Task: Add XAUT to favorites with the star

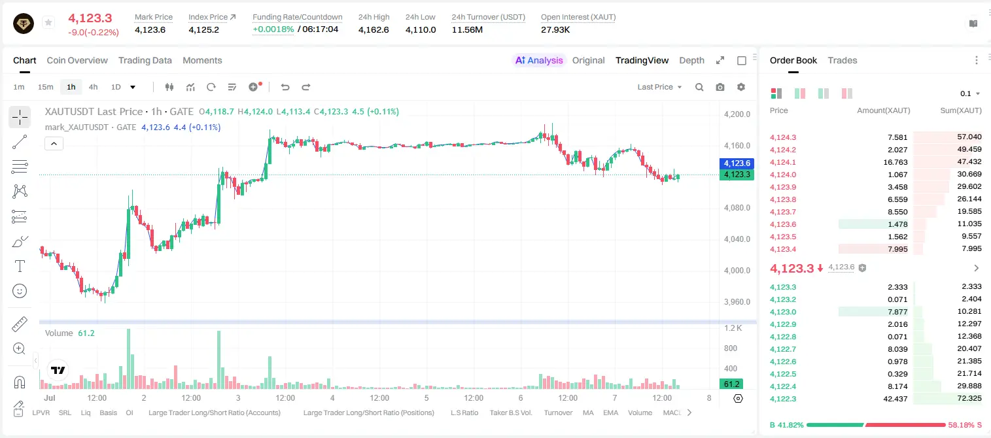Action: 48,23
